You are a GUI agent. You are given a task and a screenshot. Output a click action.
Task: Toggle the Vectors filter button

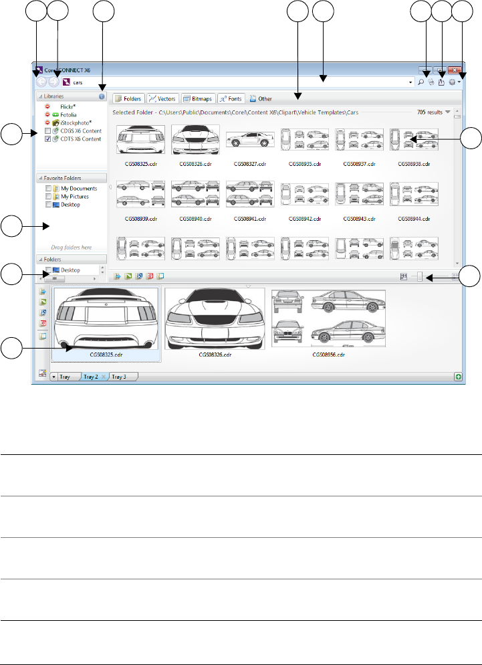tap(163, 99)
